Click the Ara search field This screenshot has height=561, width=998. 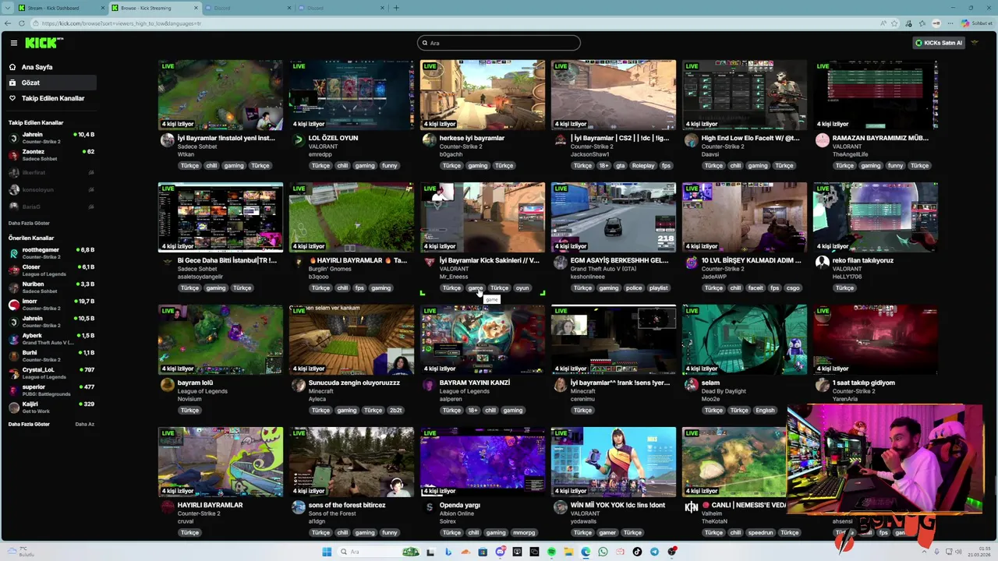coord(499,43)
